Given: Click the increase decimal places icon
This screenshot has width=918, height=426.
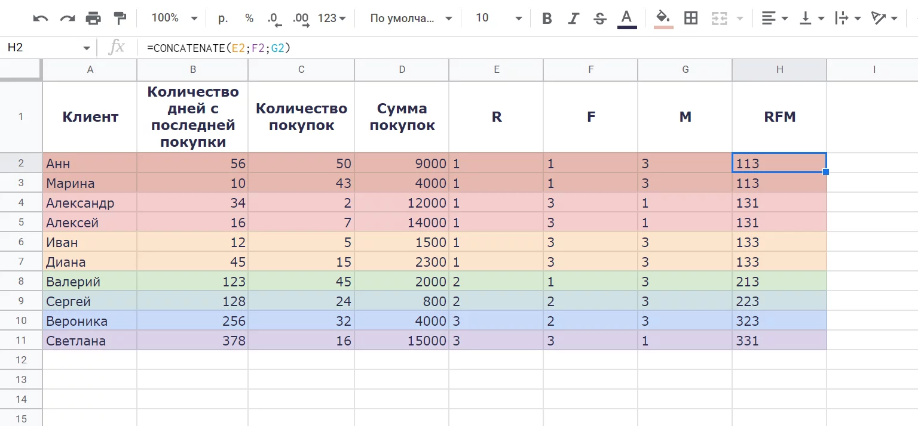Looking at the screenshot, I should [x=301, y=18].
